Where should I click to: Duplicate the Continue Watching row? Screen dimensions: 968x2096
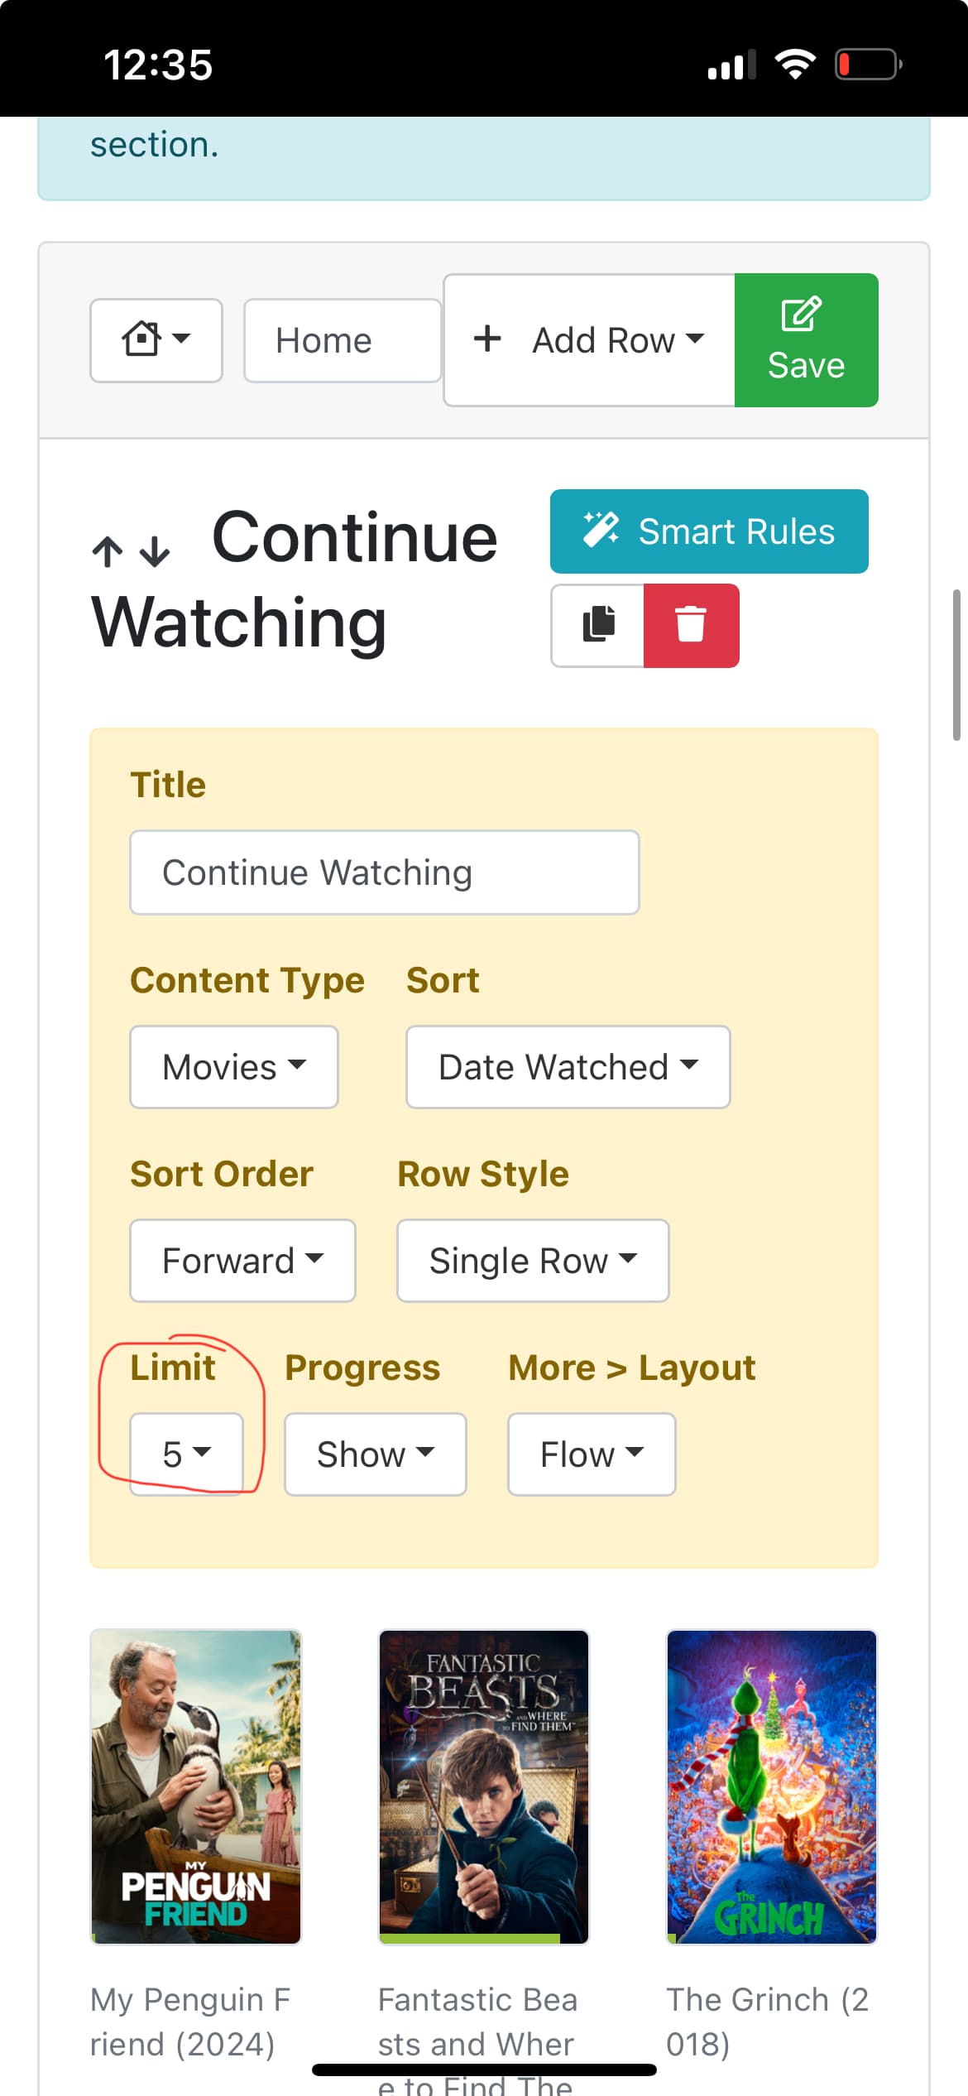[x=598, y=625]
